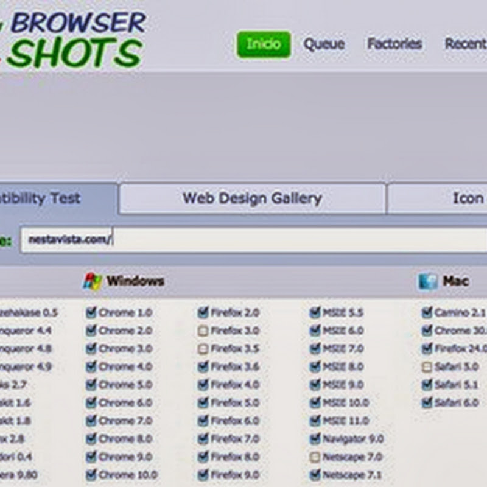Image resolution: width=487 pixels, height=487 pixels.
Task: Select the Compatibility Test tab
Action: tap(55, 198)
